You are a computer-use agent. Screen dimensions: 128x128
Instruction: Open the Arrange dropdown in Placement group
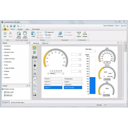point(60,35)
